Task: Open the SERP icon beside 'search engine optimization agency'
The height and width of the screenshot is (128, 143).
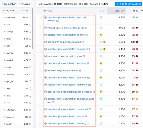Action: 87,35
